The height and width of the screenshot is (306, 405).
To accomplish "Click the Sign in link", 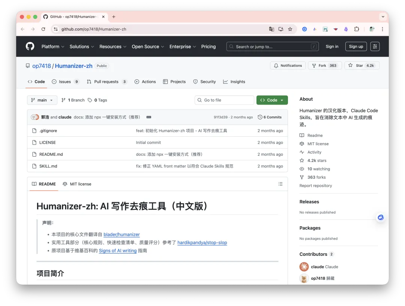I will point(332,46).
